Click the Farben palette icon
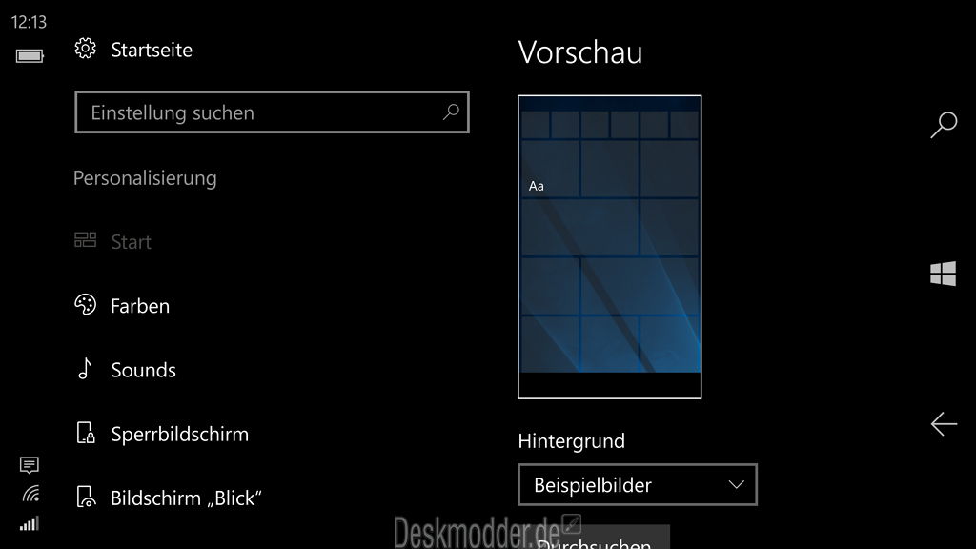The height and width of the screenshot is (549, 976). coord(86,305)
